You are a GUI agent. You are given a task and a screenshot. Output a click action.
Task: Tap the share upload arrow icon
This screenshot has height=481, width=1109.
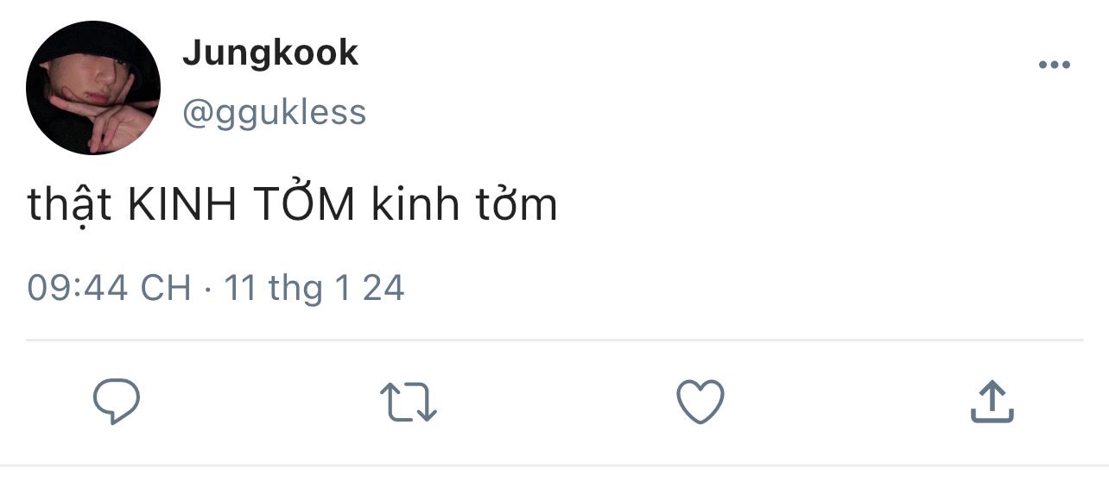click(x=992, y=402)
